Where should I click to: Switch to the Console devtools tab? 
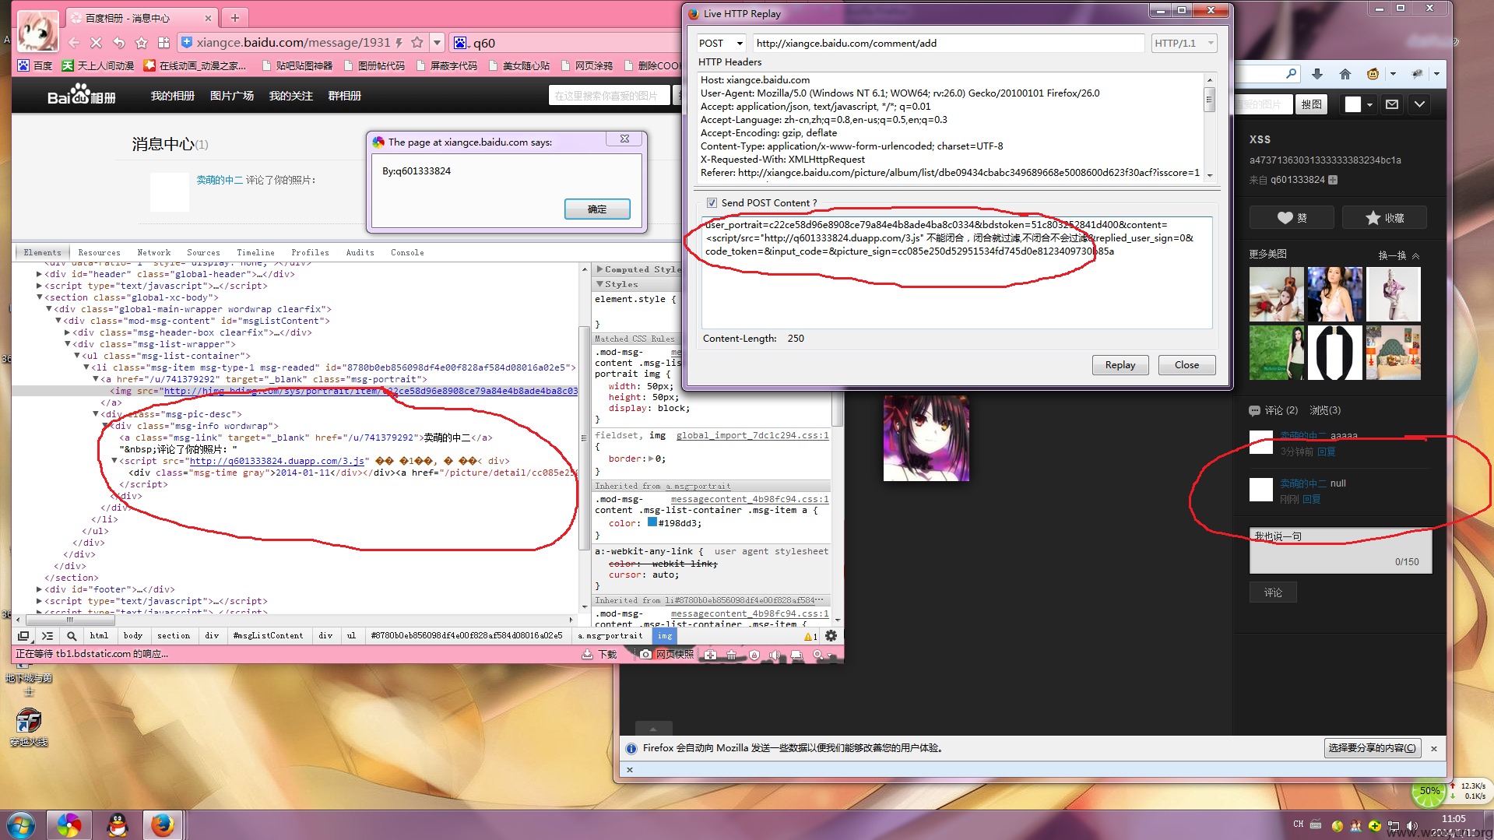pos(407,252)
